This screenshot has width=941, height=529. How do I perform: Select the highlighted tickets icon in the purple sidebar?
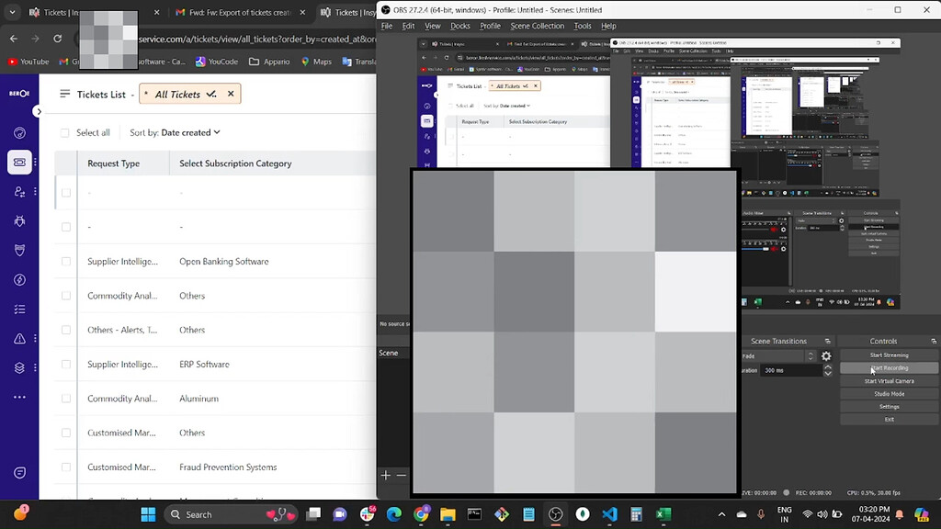tap(19, 163)
